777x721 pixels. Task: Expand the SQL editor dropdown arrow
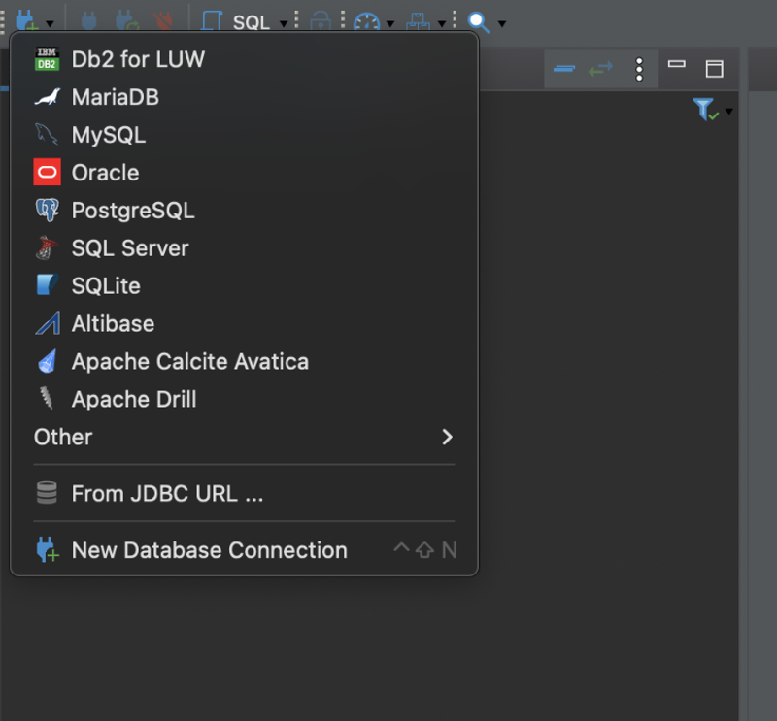tap(284, 23)
